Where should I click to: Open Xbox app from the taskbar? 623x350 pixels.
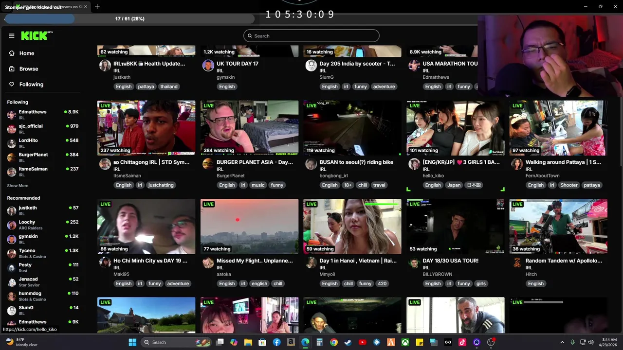pos(405,342)
